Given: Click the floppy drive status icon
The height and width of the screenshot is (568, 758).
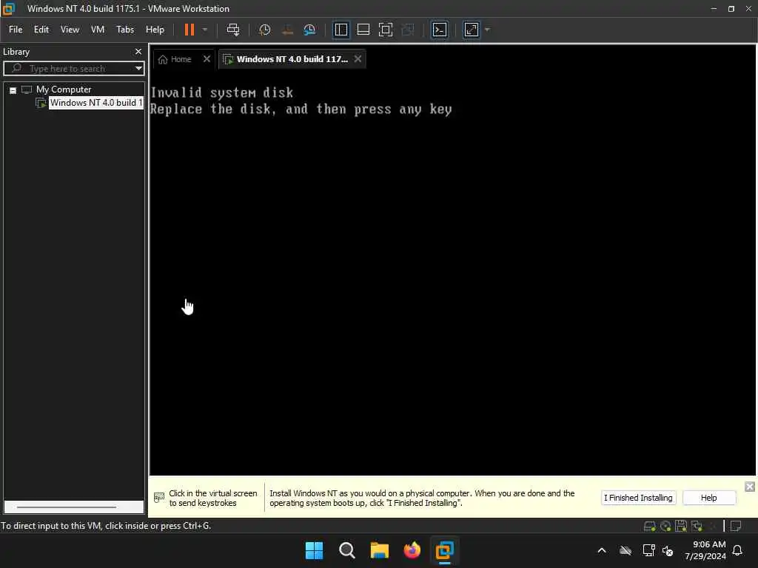Looking at the screenshot, I should point(681,526).
